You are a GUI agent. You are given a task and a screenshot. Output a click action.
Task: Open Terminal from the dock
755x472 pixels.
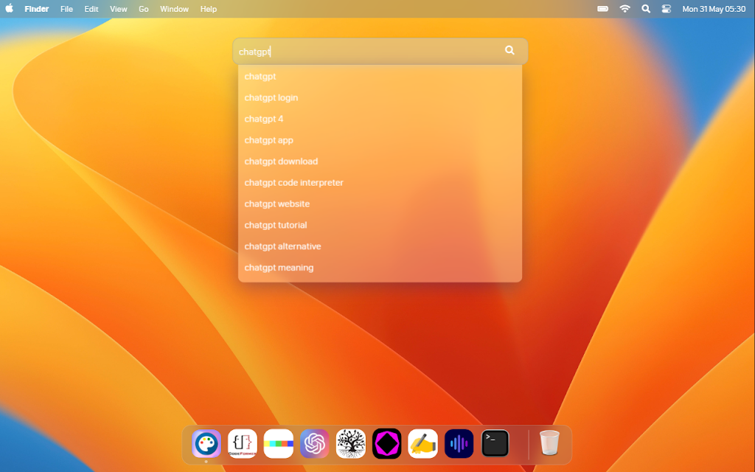pos(495,443)
